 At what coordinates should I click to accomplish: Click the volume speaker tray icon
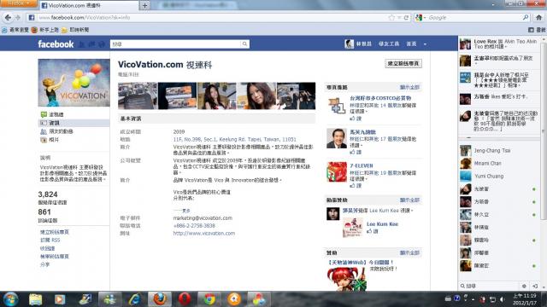(x=502, y=299)
